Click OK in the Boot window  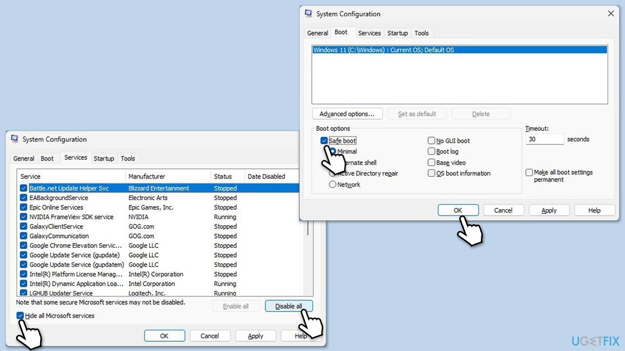pos(458,210)
